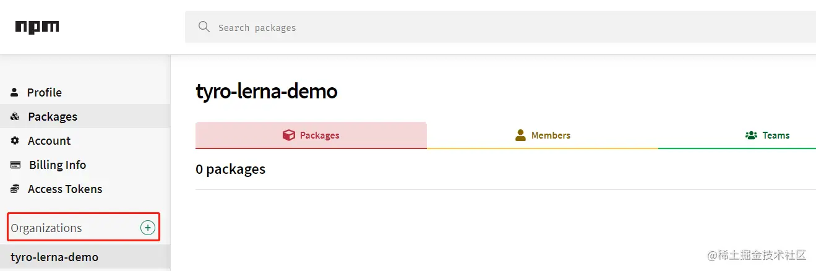
Task: Click the Billing Info card icon
Action: click(16, 165)
